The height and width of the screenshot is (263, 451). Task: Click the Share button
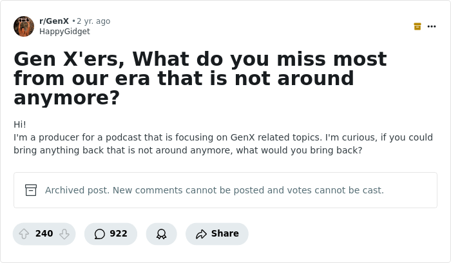click(217, 234)
